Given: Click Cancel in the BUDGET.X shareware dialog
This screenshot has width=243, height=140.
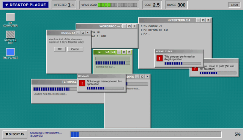Looking at the screenshot, I should coord(75,49).
